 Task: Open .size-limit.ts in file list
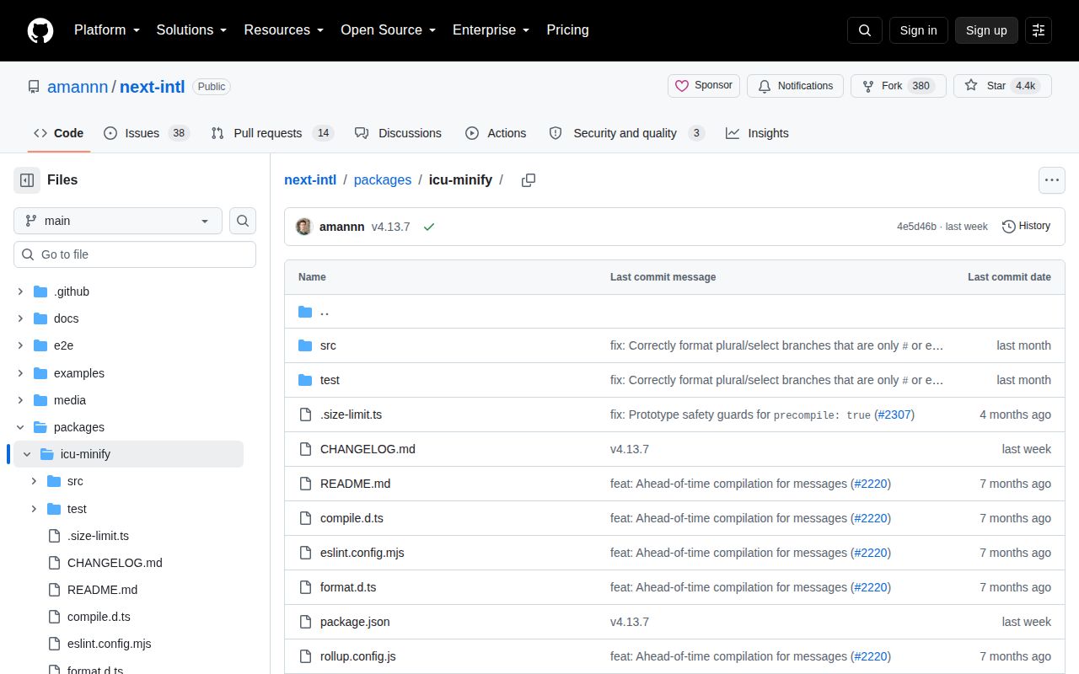(351, 415)
